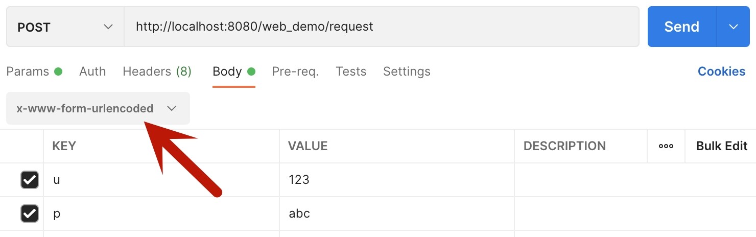The height and width of the screenshot is (237, 756).
Task: Click the Bulk Edit button
Action: 721,146
